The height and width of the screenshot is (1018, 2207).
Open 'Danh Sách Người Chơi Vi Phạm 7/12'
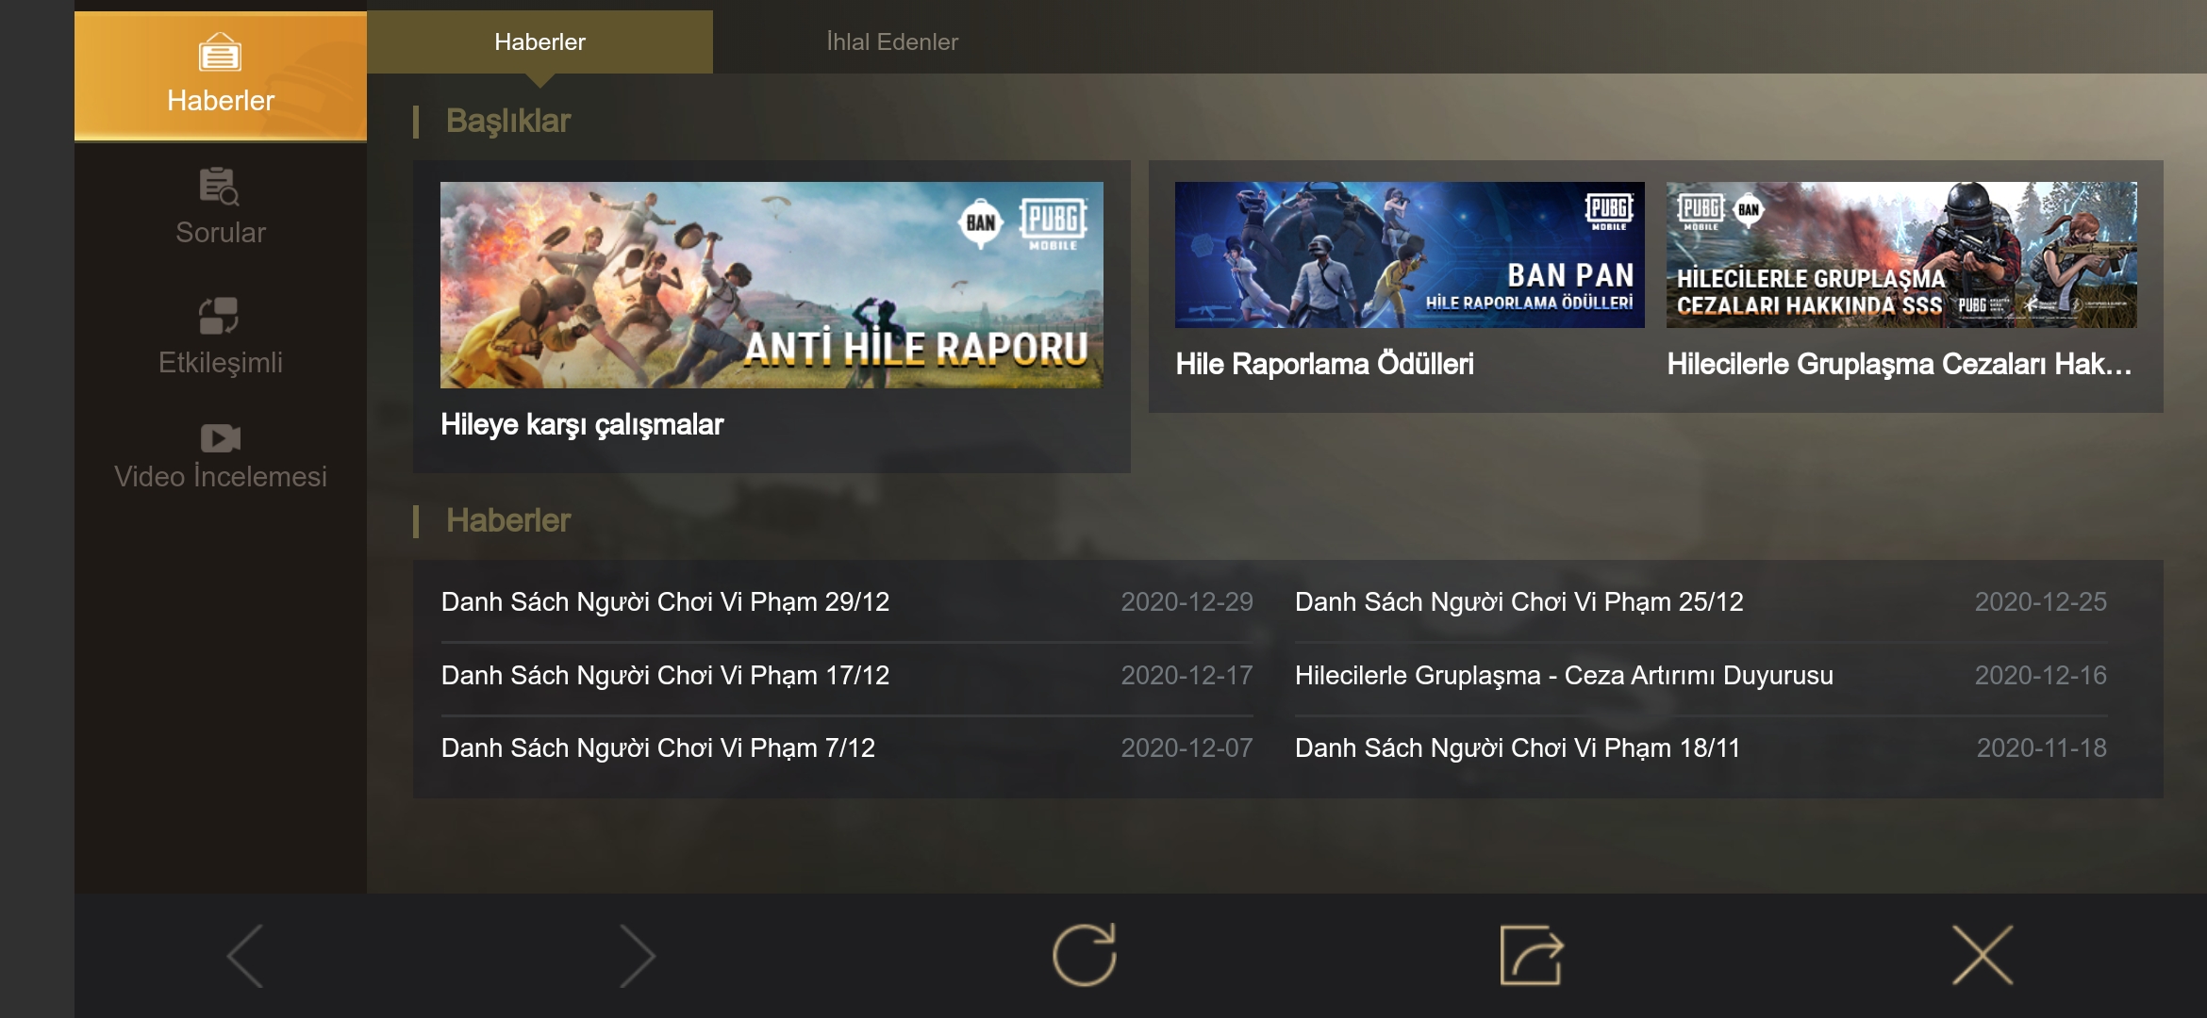[658, 747]
